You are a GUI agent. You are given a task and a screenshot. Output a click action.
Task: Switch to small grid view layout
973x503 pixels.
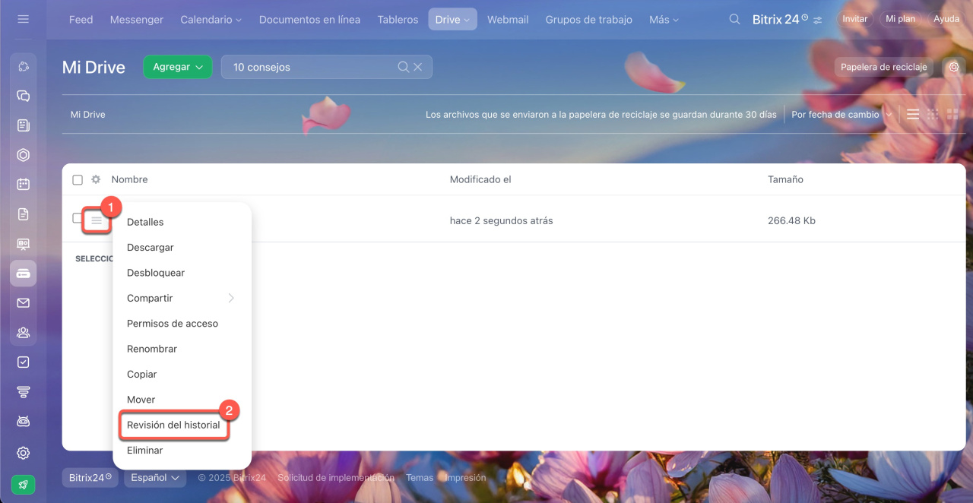(933, 115)
